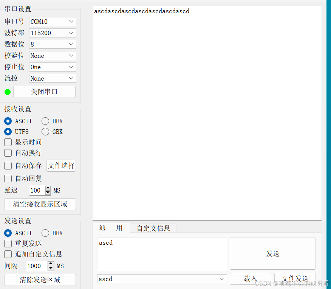
Task: Click 关闭串口 to close the serial port
Action: [x=44, y=92]
